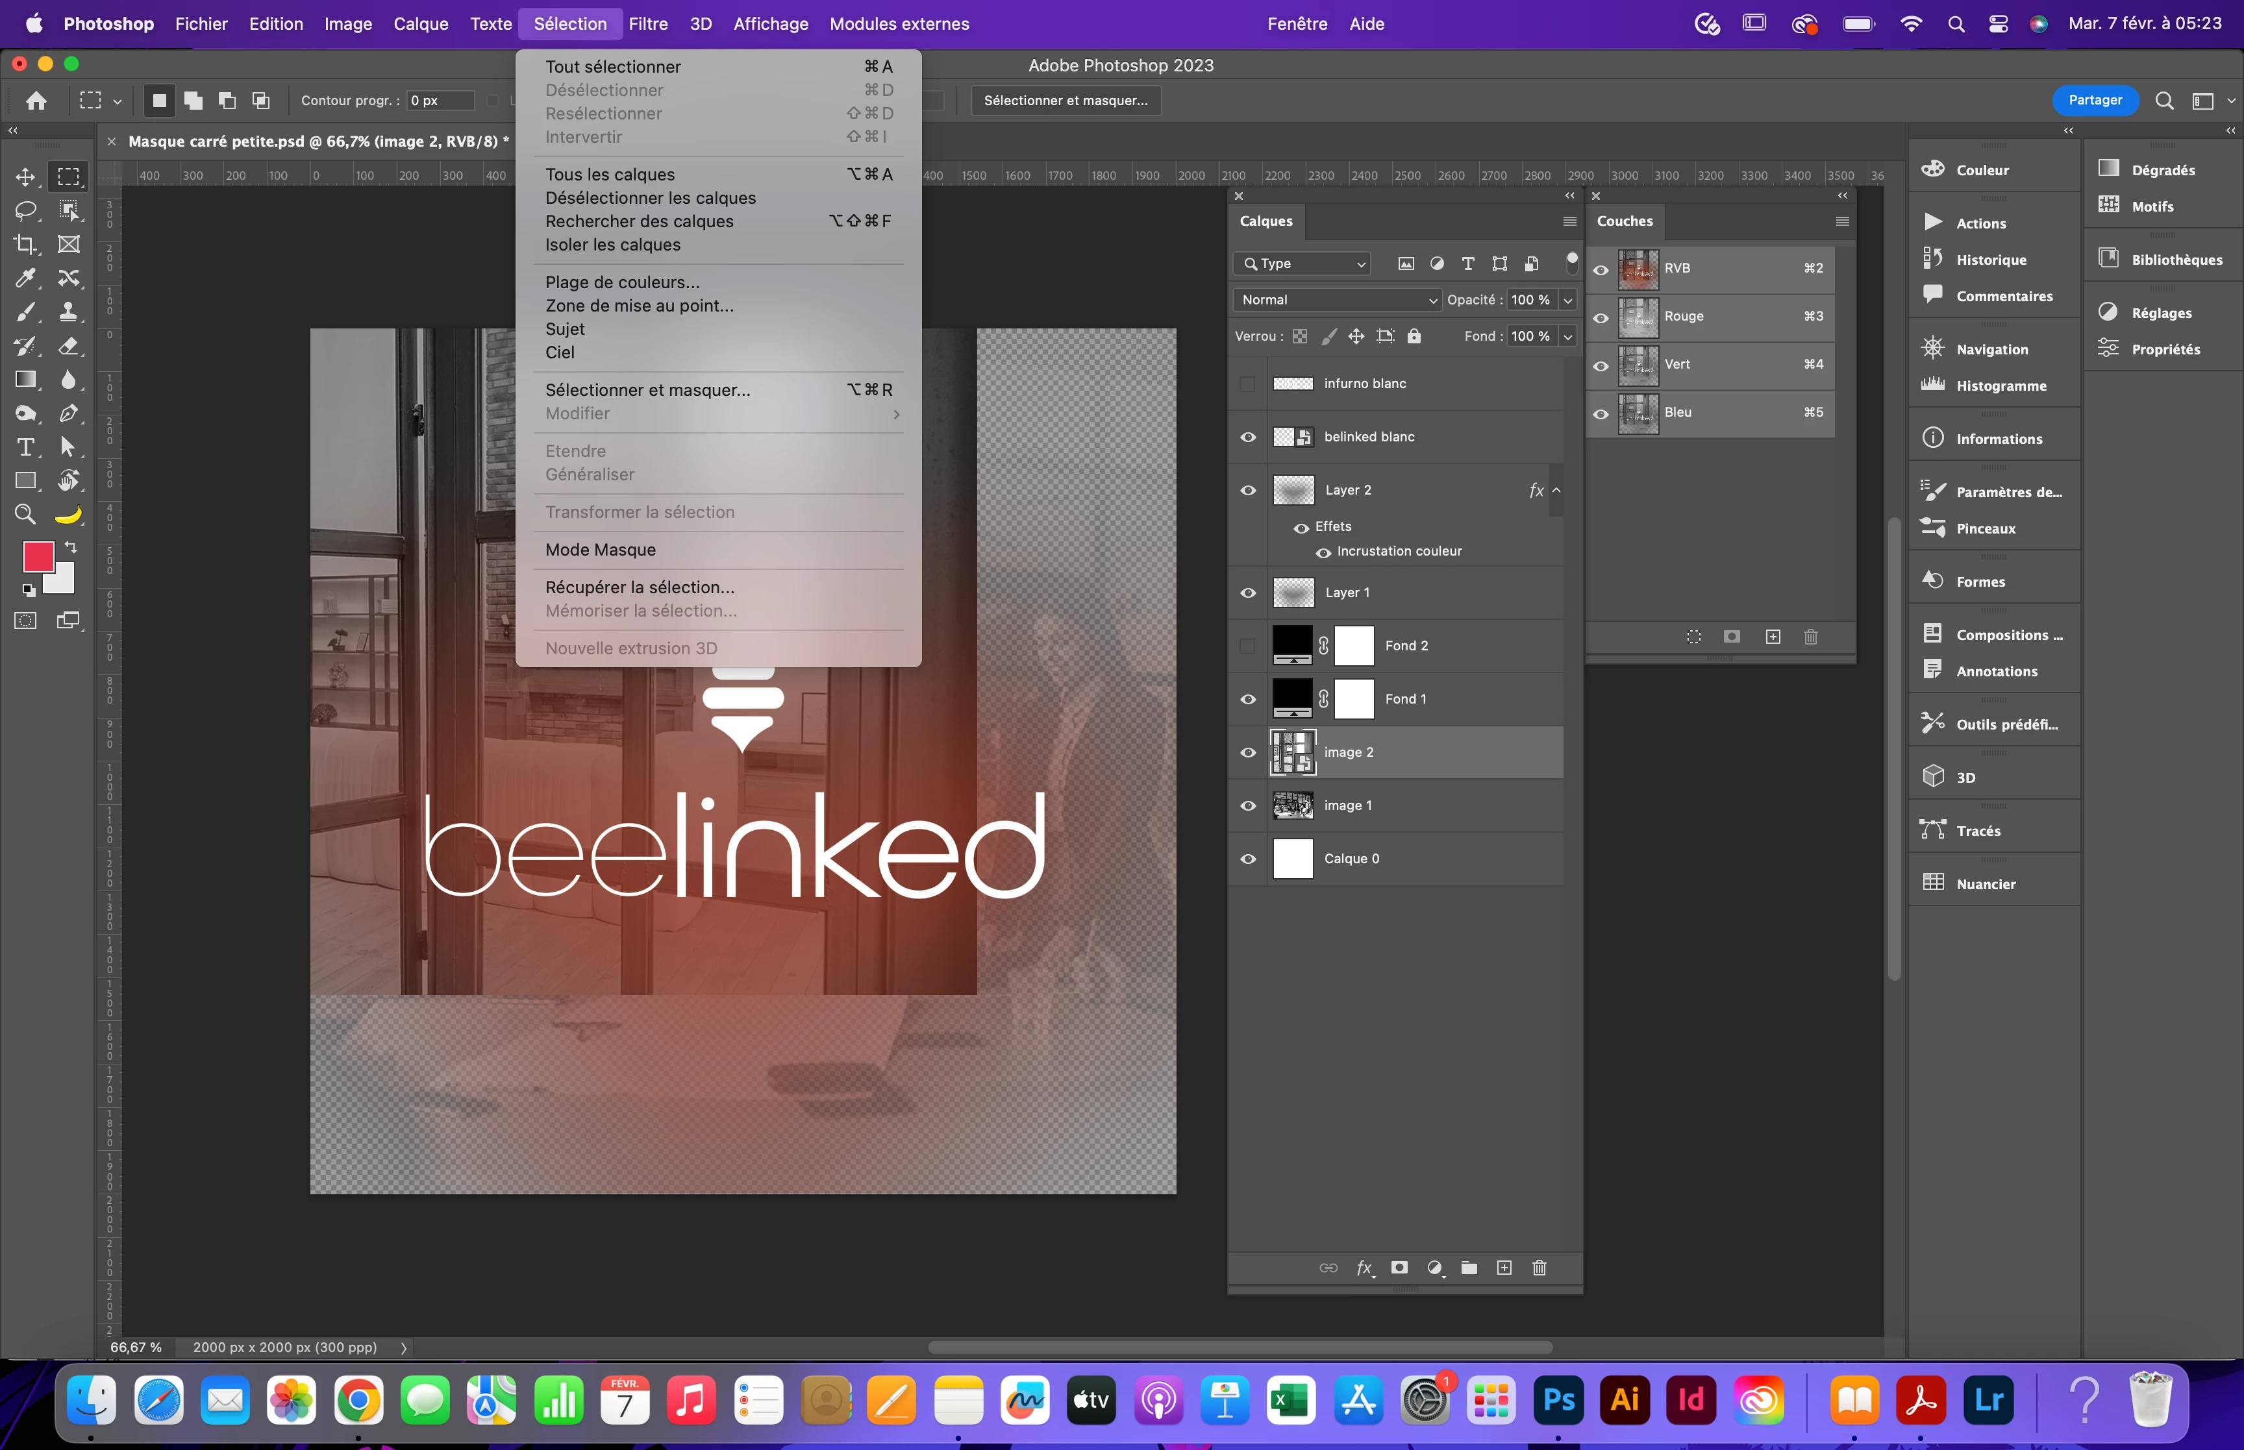Click Mode Masque menu entry
The image size is (2244, 1450).
(x=601, y=550)
